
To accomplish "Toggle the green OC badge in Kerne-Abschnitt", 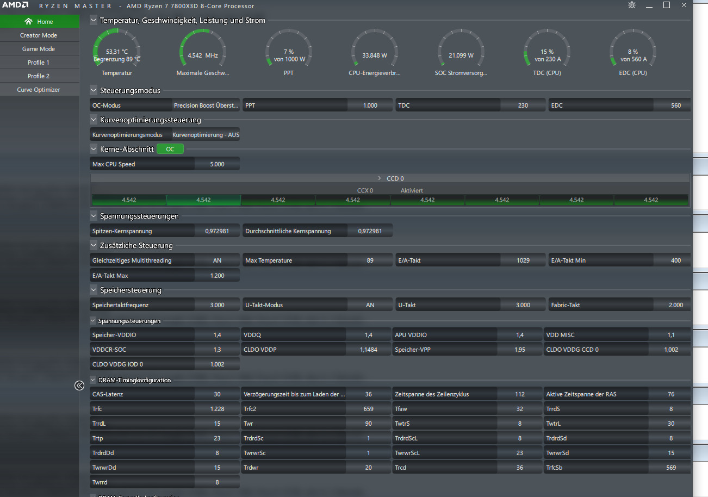I will (170, 149).
